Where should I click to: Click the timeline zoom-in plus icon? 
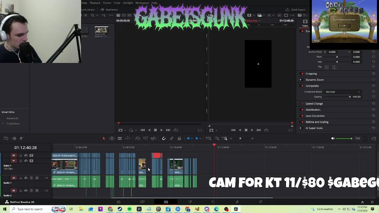tap(252, 138)
